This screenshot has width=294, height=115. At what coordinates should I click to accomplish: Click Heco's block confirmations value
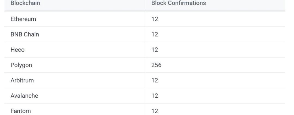[x=155, y=50]
